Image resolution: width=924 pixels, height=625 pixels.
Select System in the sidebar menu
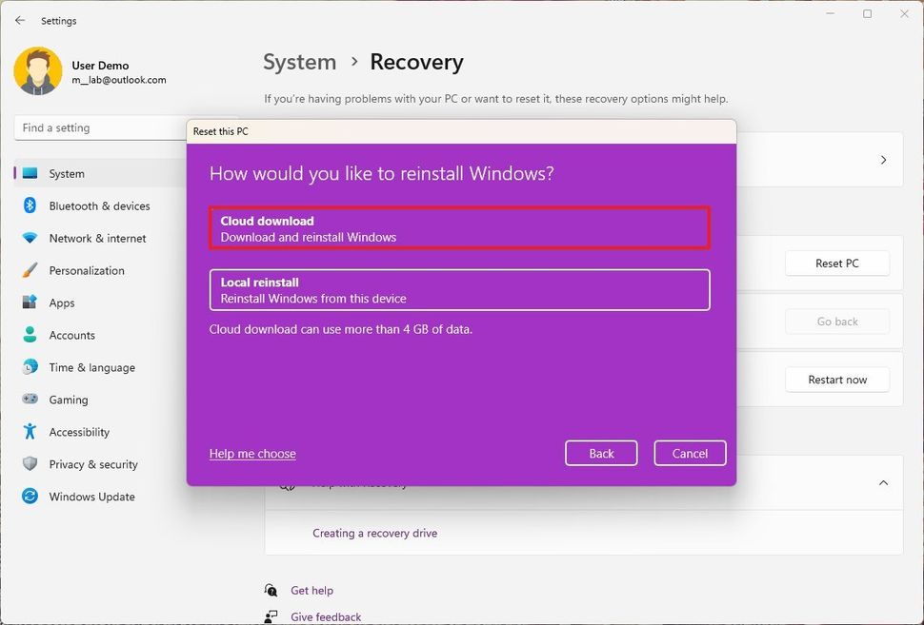pos(67,173)
